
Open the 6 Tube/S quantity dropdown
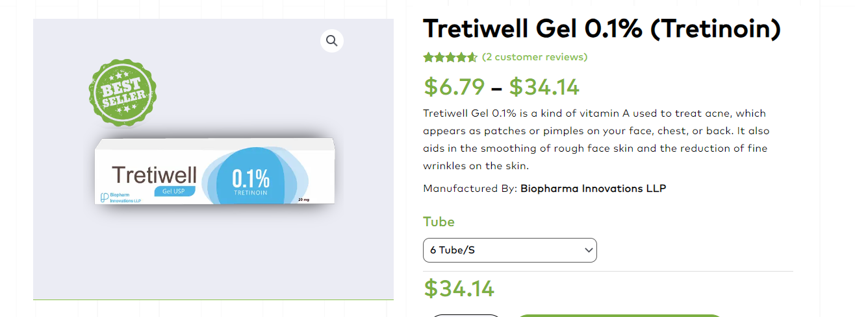coord(509,250)
